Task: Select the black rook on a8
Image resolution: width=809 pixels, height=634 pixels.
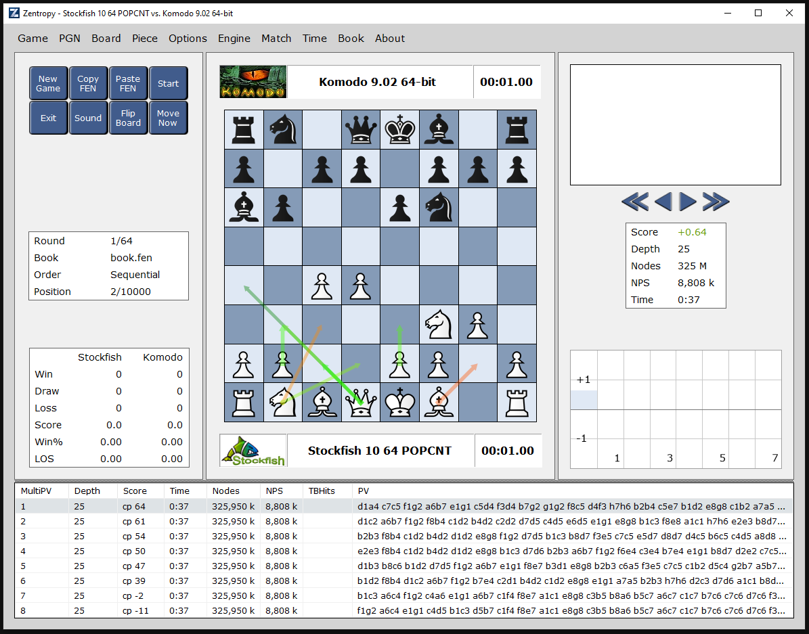Action: coord(244,129)
